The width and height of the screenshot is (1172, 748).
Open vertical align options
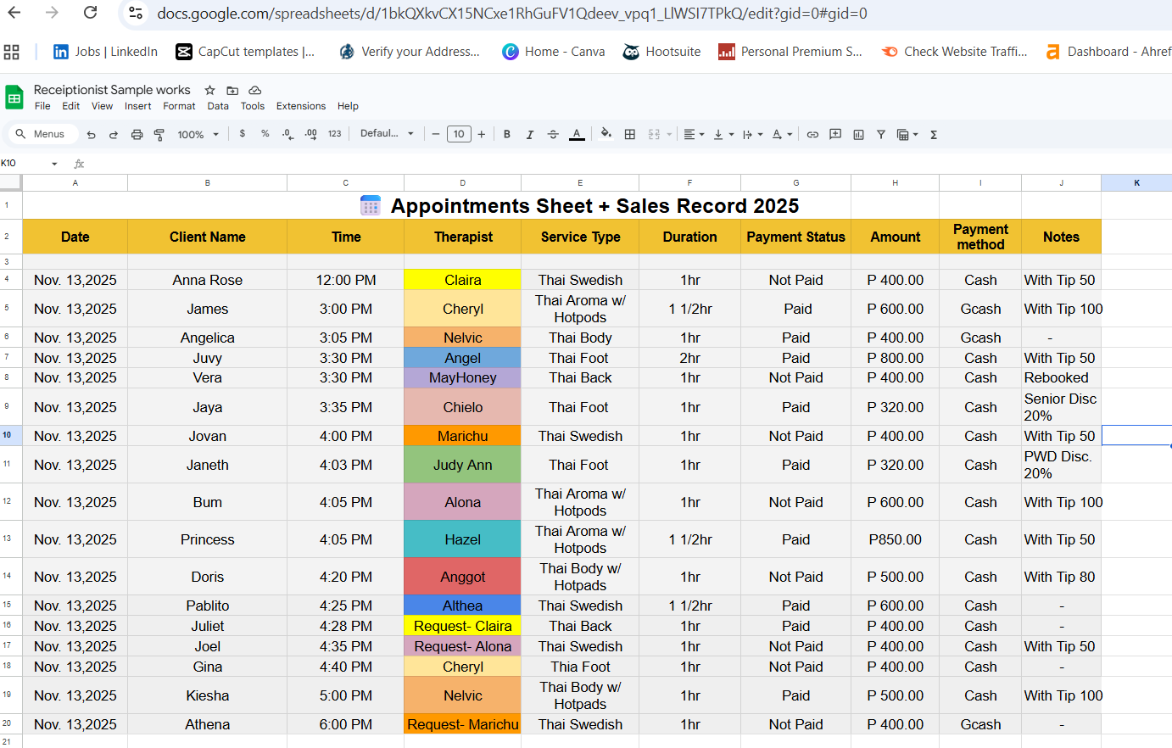click(x=723, y=134)
